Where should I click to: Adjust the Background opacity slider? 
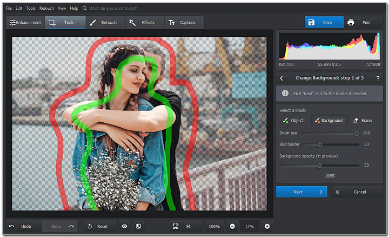point(319,166)
